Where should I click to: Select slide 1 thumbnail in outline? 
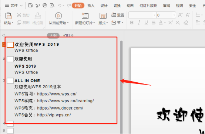[10, 45]
